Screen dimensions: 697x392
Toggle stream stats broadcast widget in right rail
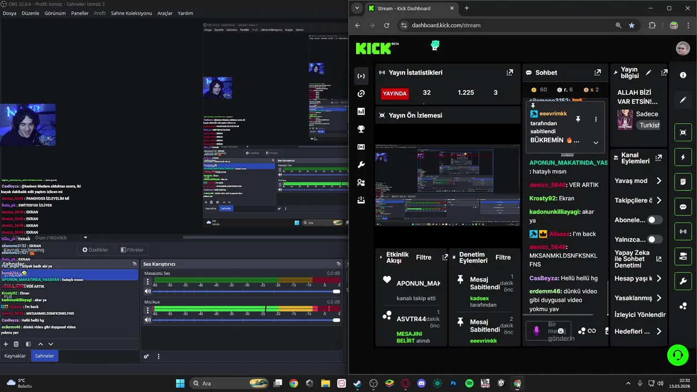pyautogui.click(x=683, y=231)
